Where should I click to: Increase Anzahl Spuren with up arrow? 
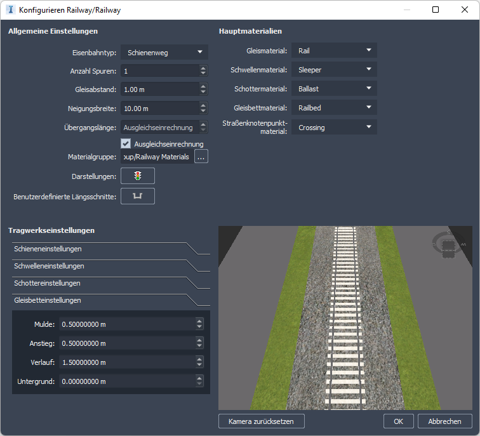pyautogui.click(x=203, y=68)
